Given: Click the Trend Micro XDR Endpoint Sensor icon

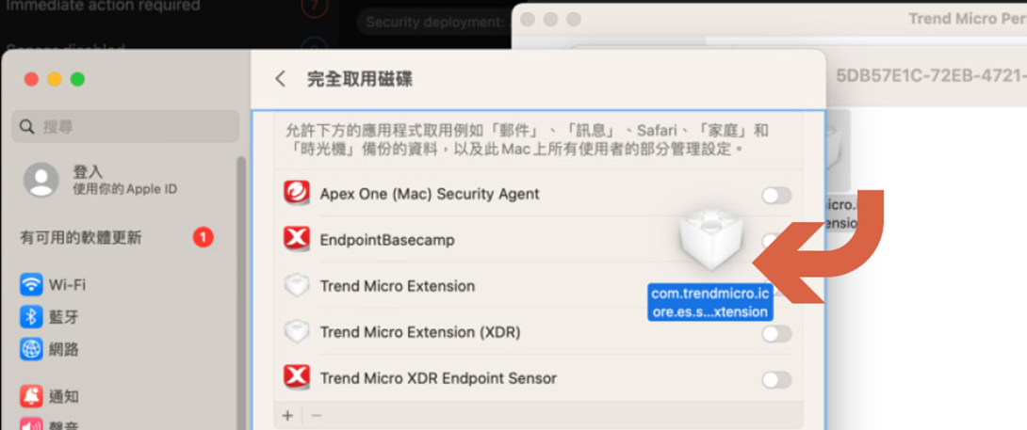Looking at the screenshot, I should coord(297,378).
